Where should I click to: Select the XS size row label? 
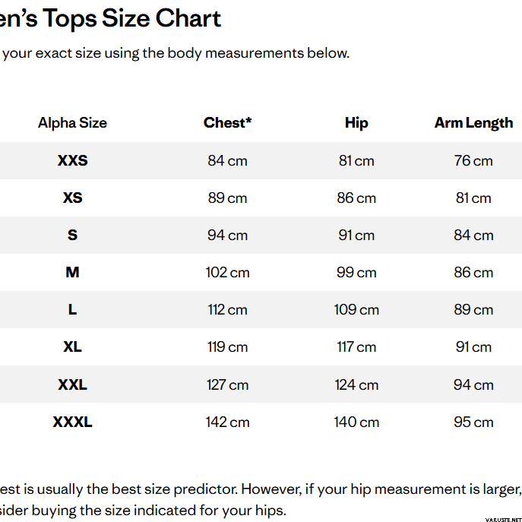pyautogui.click(x=73, y=198)
